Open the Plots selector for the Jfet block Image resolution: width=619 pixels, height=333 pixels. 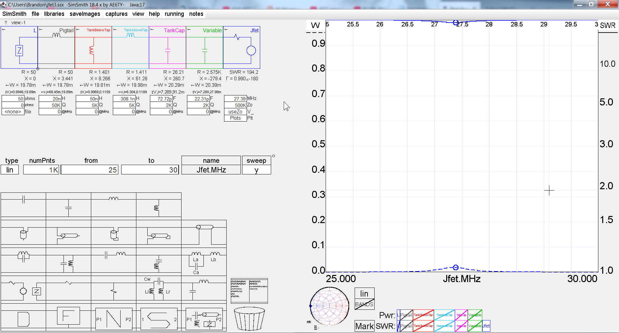pyautogui.click(x=235, y=118)
